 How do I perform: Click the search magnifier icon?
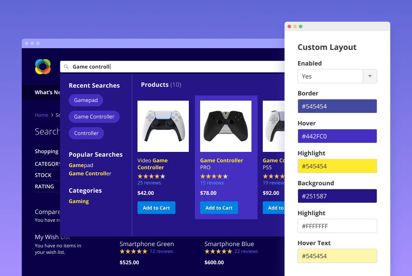click(x=66, y=67)
